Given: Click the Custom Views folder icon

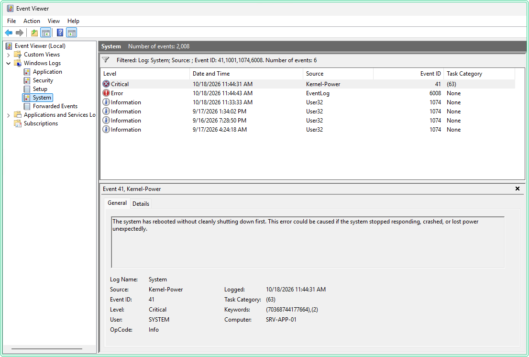Looking at the screenshot, I should point(18,55).
